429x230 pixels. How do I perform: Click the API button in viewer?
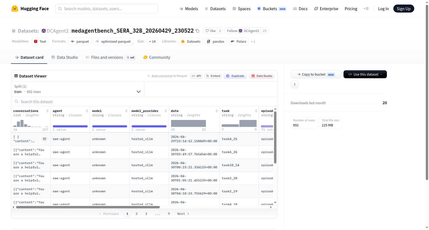196,76
